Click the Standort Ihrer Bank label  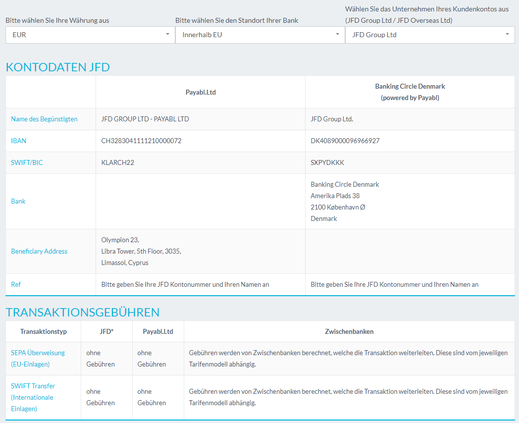237,20
